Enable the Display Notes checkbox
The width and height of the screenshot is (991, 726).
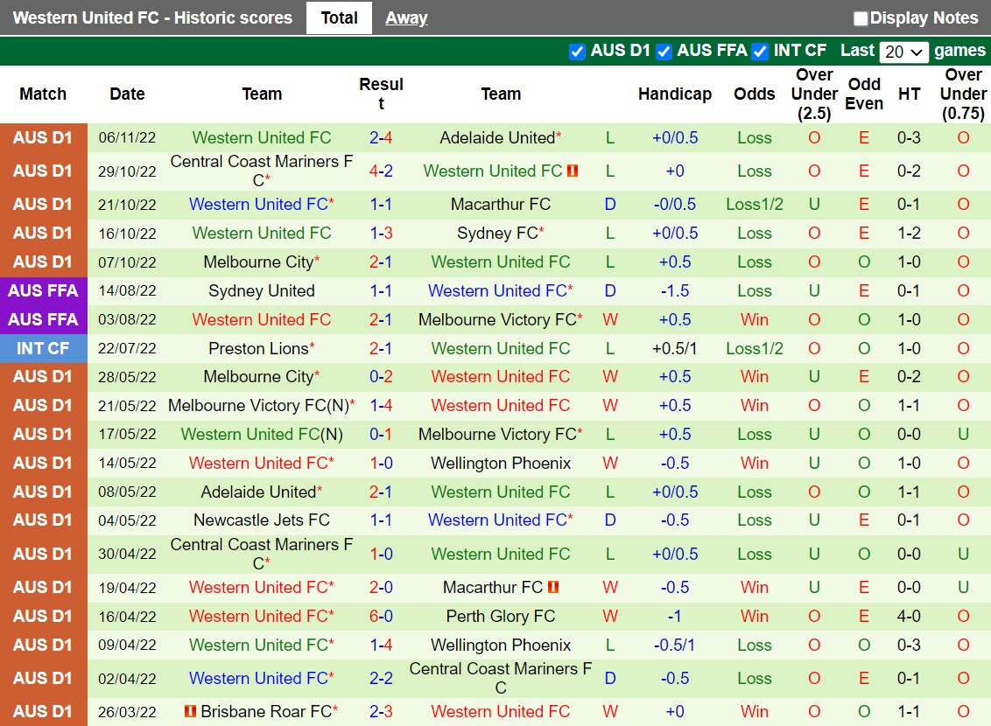tap(861, 17)
